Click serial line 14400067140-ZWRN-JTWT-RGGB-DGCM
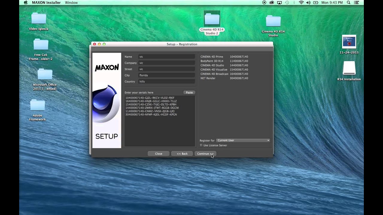This screenshot has height=215, width=383. tap(152, 108)
